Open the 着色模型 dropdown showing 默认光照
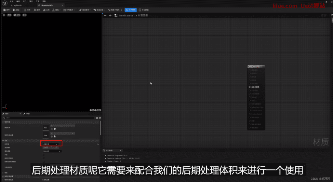This screenshot has width=333, height=182. coord(52,151)
